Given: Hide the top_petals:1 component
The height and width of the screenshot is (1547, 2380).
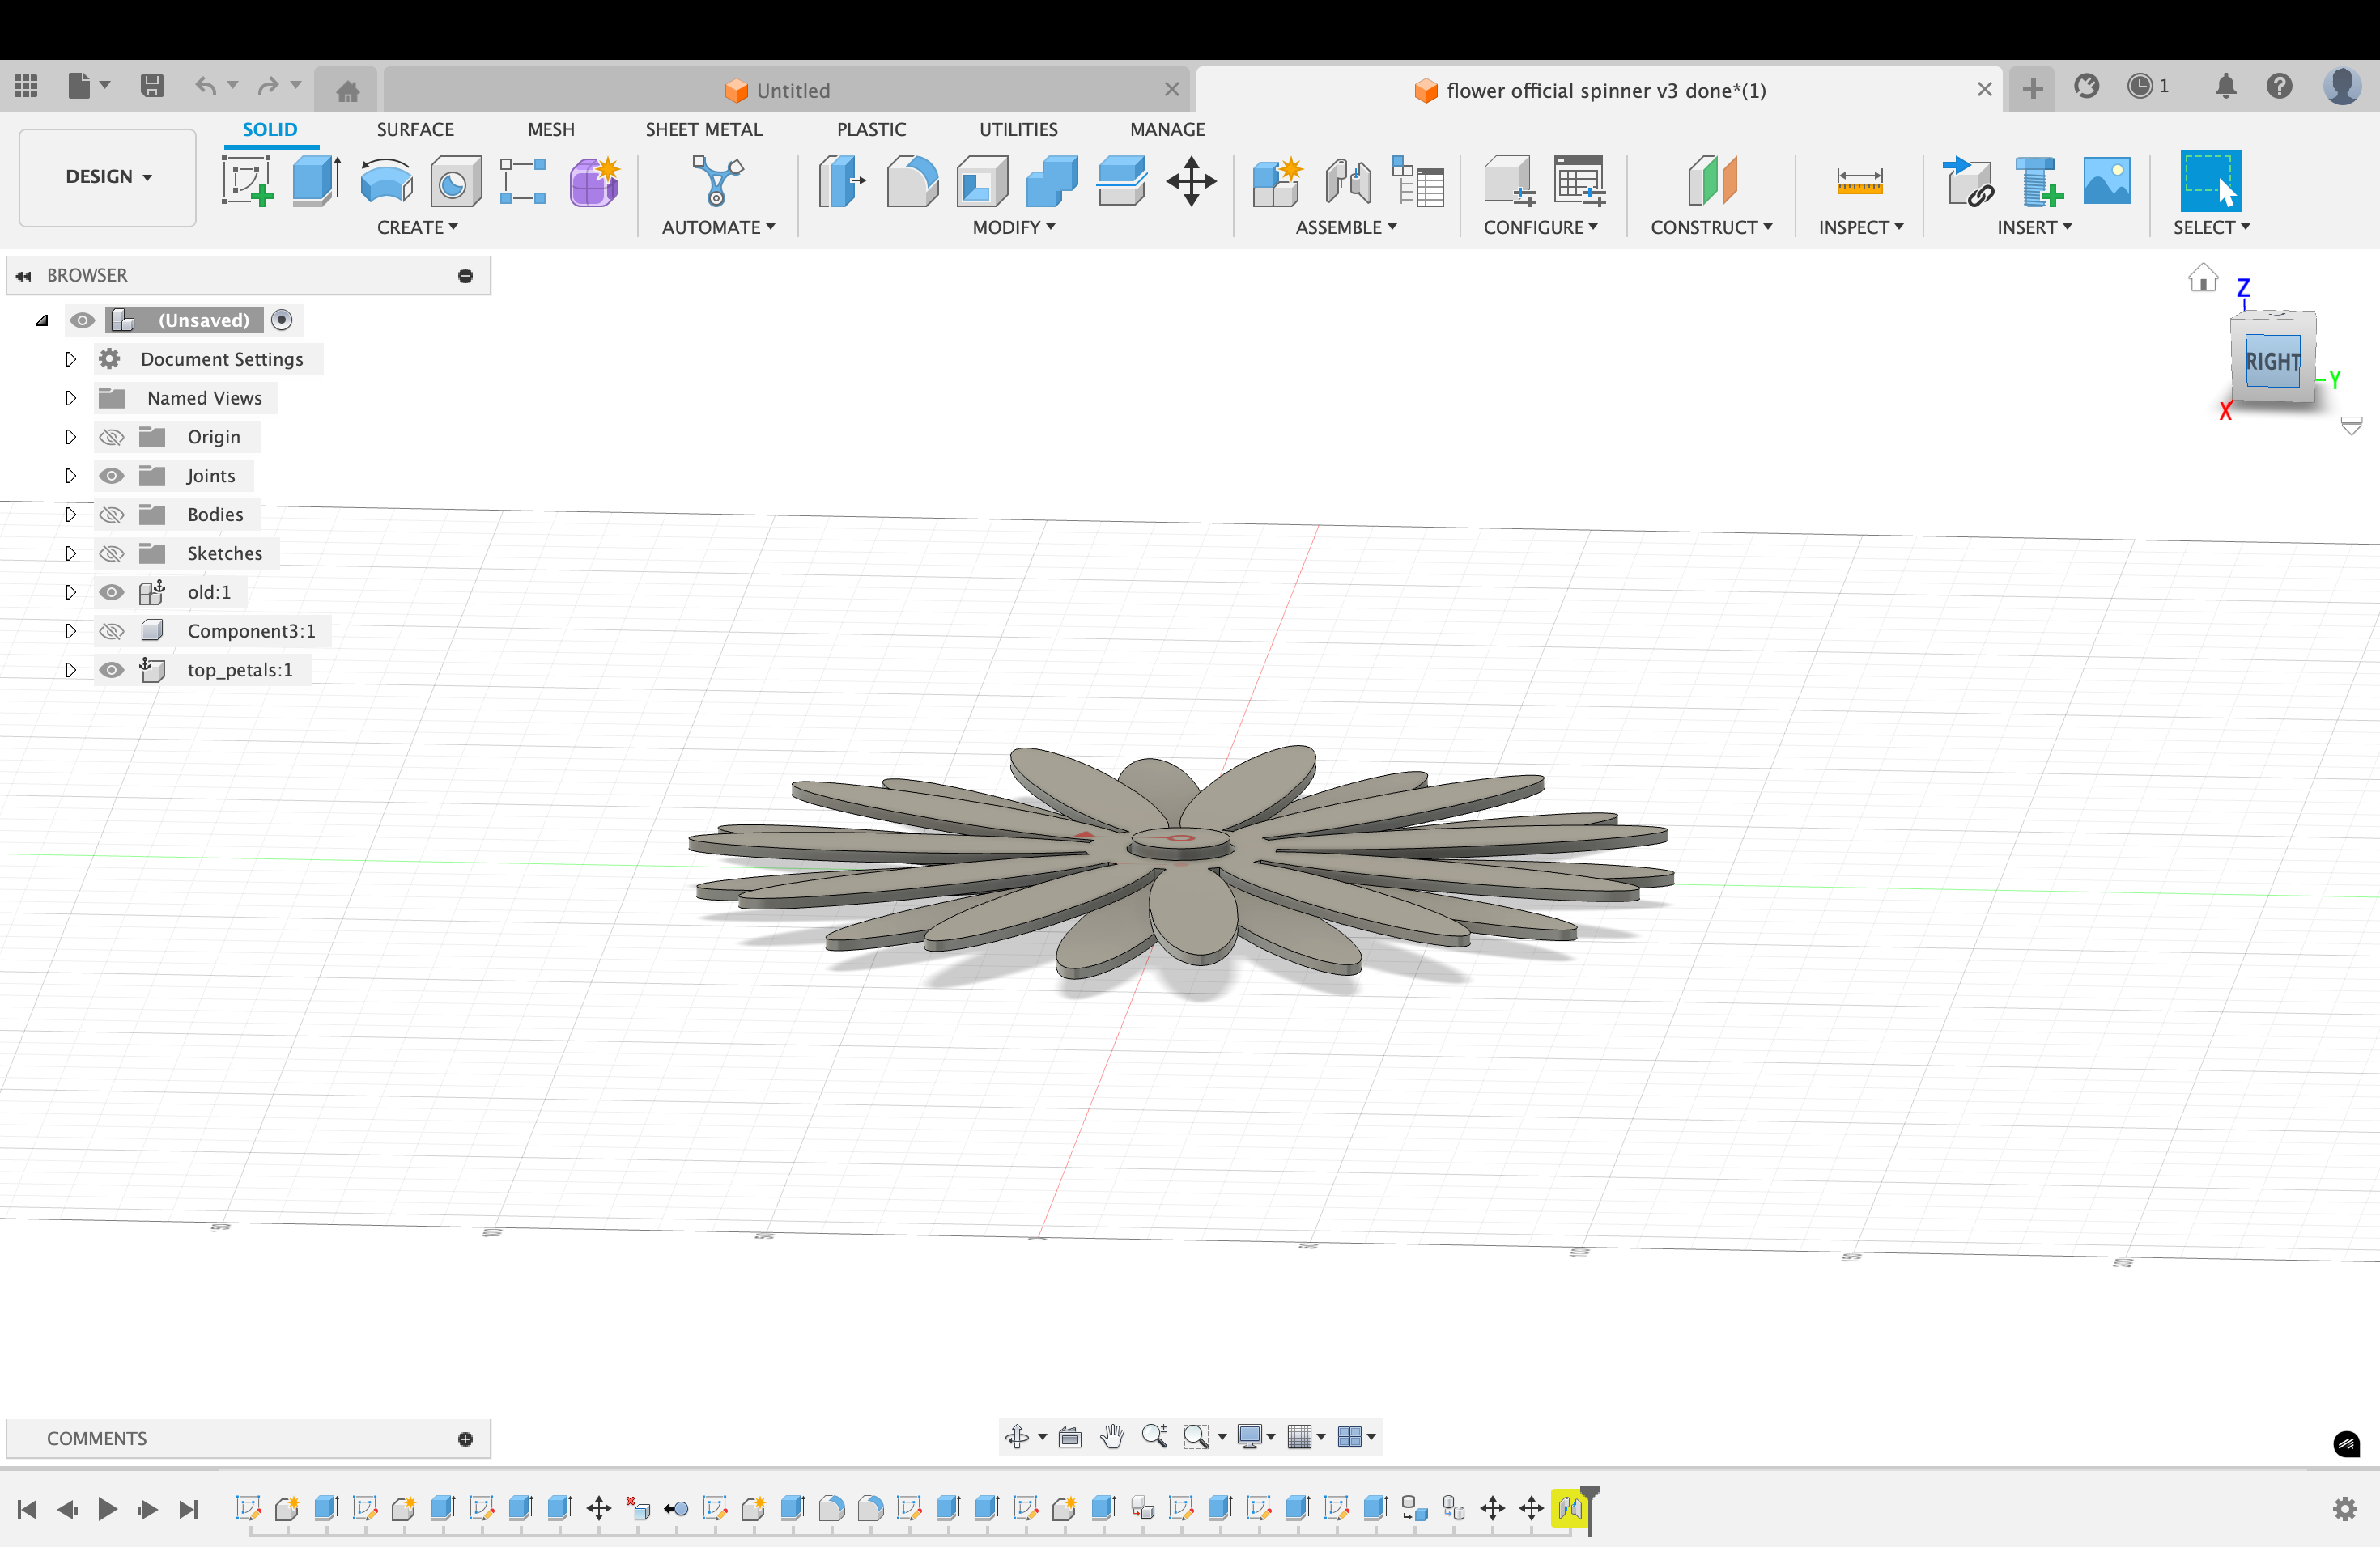Looking at the screenshot, I should pos(112,670).
